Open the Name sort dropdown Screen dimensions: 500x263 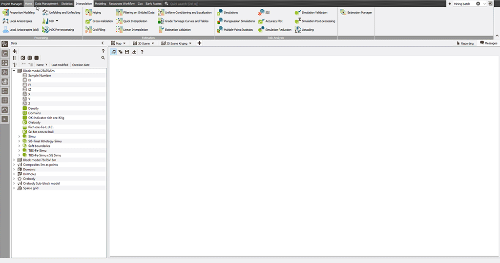click(46, 65)
